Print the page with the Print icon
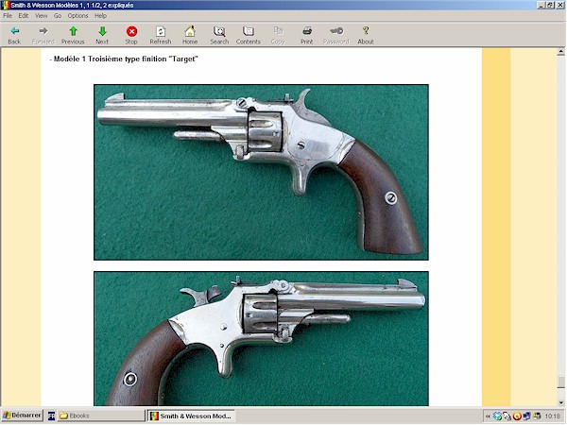This screenshot has height=425, width=567. (x=307, y=35)
